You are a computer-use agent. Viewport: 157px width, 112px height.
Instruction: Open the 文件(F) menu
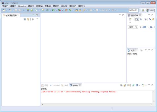(x=5, y=6)
